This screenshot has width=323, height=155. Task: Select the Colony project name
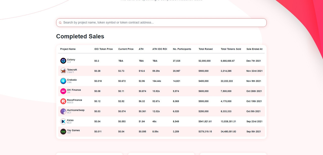pyautogui.click(x=71, y=60)
